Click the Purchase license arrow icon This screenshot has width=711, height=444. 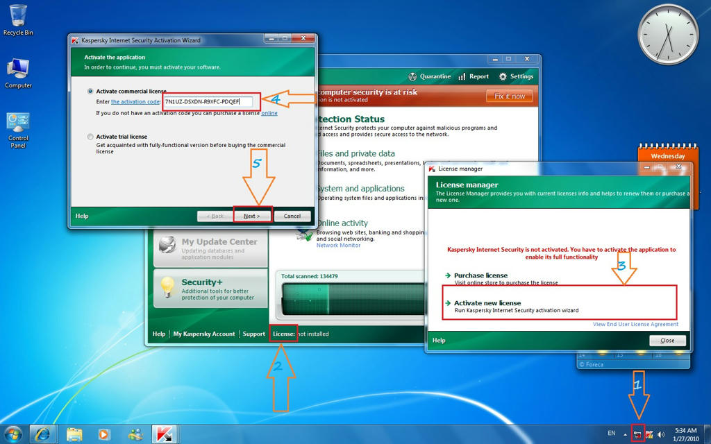tap(448, 275)
